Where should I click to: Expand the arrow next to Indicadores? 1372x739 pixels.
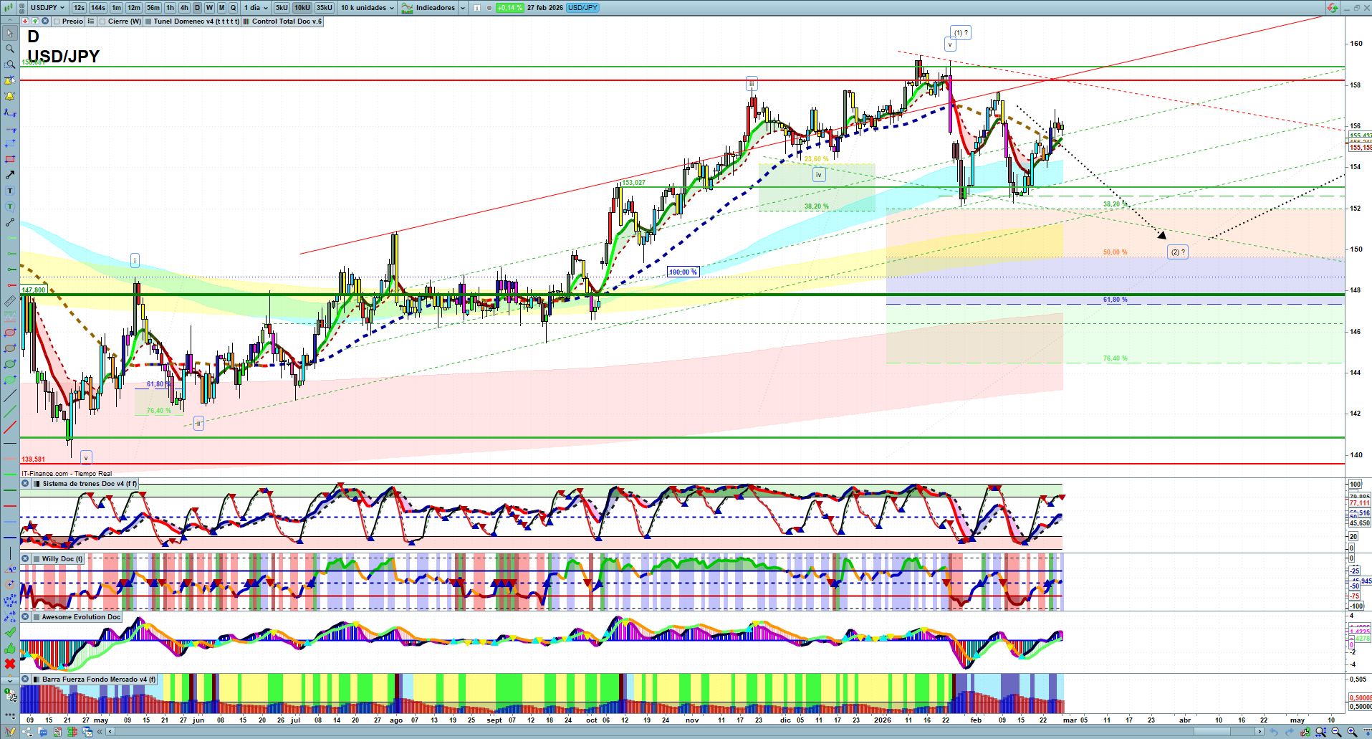tap(463, 8)
